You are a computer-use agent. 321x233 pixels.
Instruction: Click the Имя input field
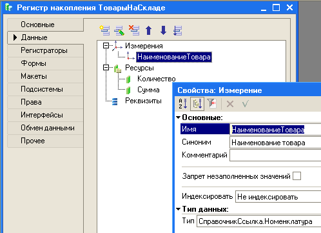pos(275,130)
